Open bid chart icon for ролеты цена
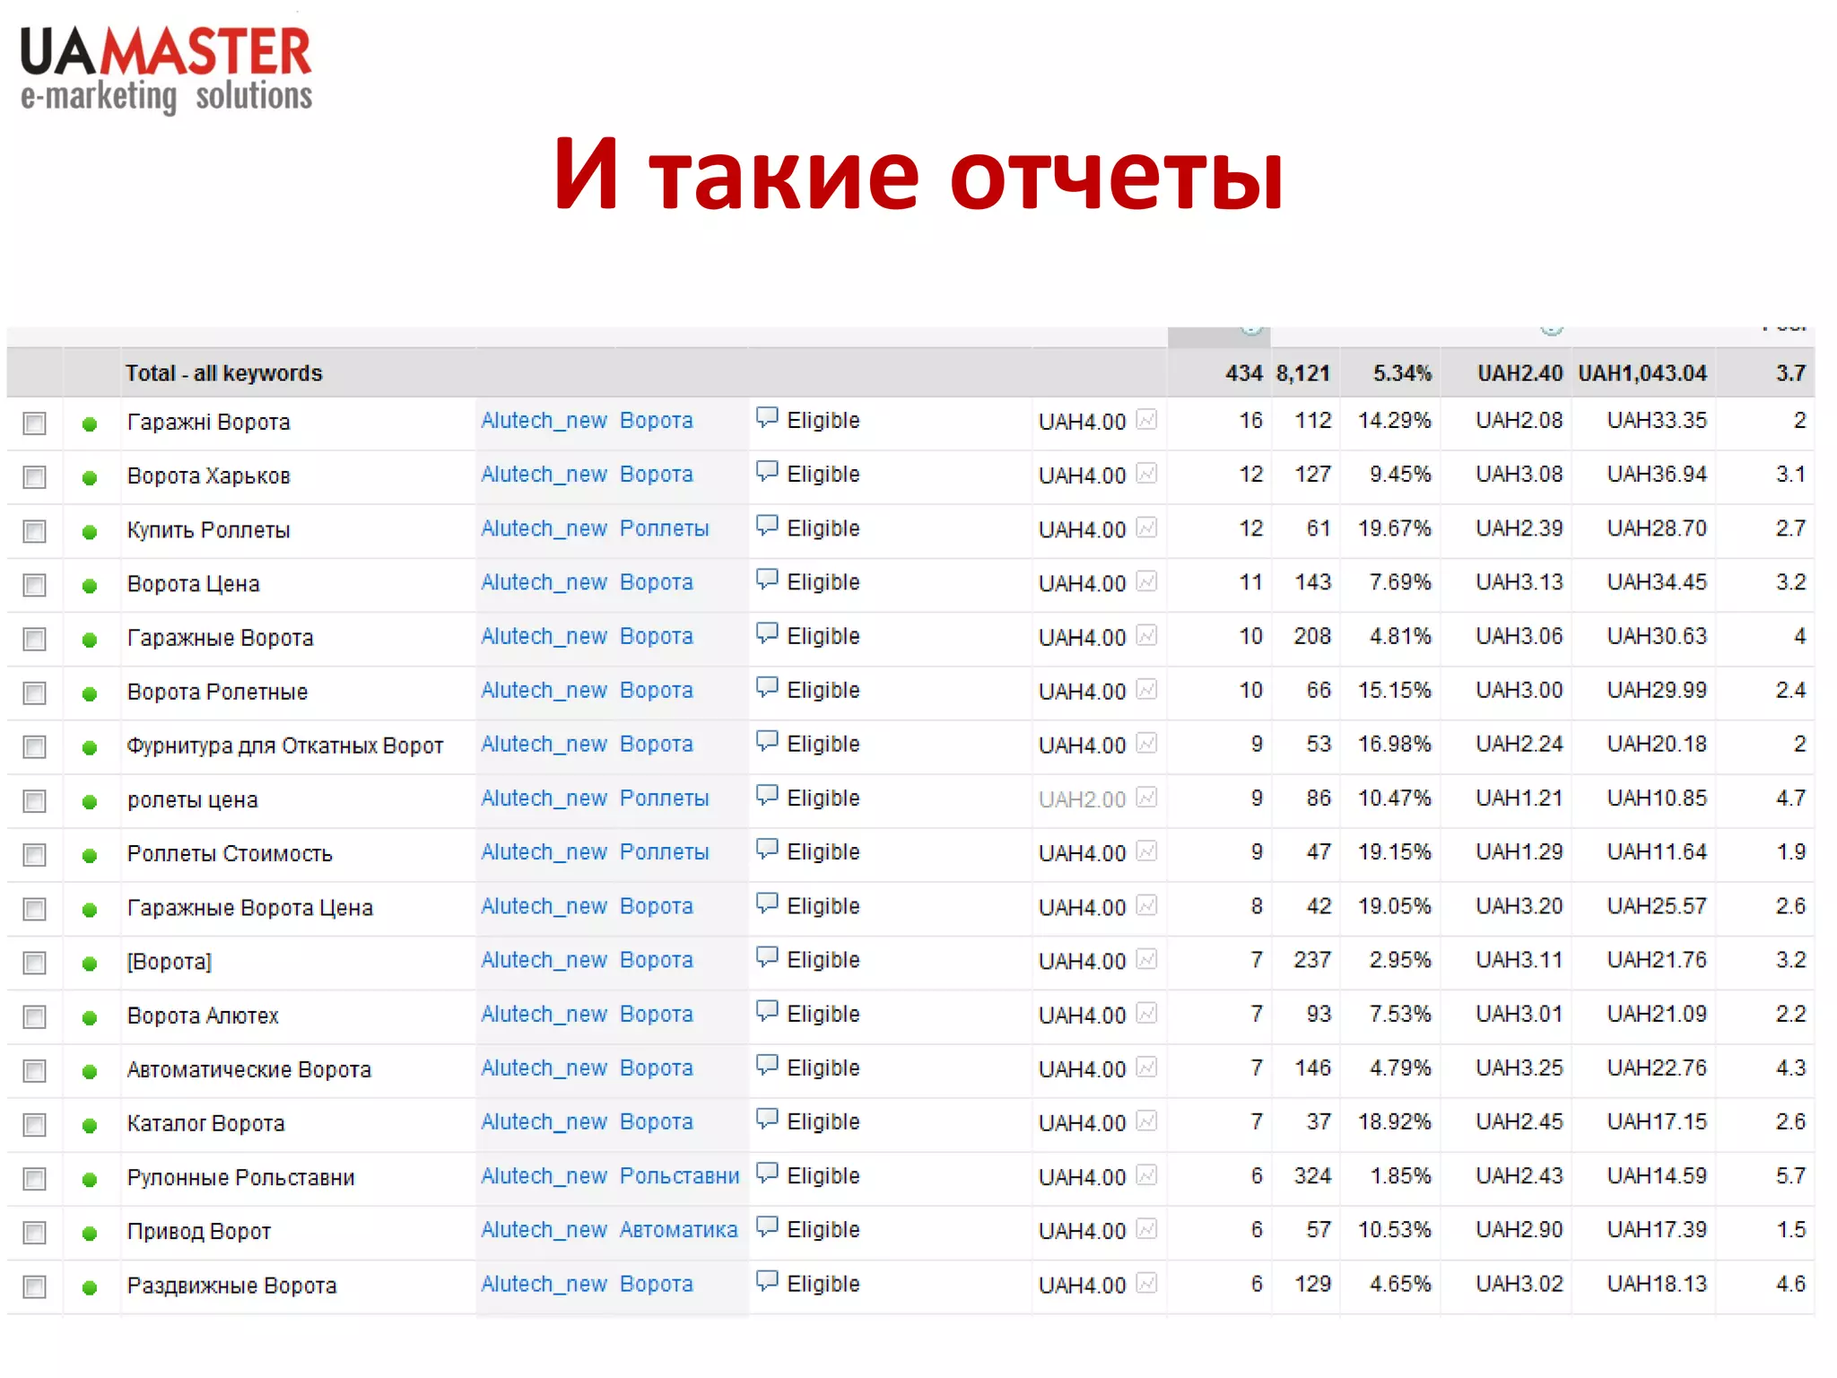Screen dimensions: 1837x1378 click(x=1146, y=797)
